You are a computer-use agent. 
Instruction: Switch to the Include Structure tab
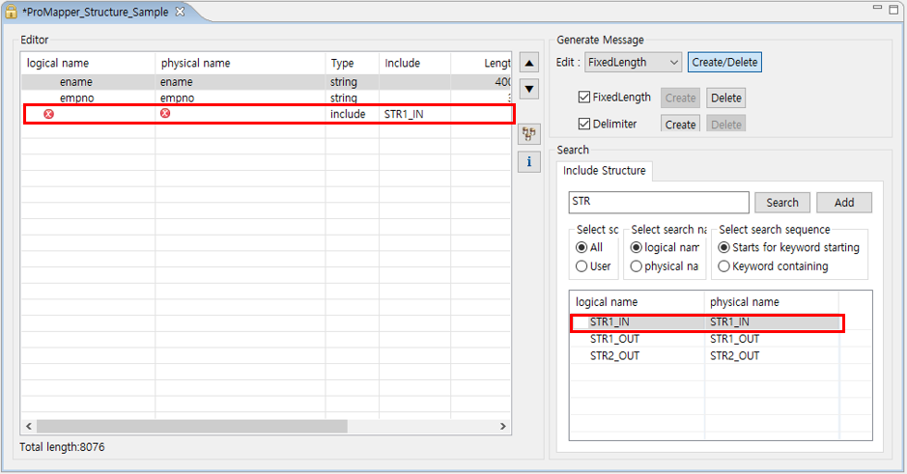[605, 171]
